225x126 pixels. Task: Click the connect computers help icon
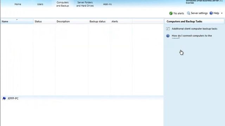168,36
